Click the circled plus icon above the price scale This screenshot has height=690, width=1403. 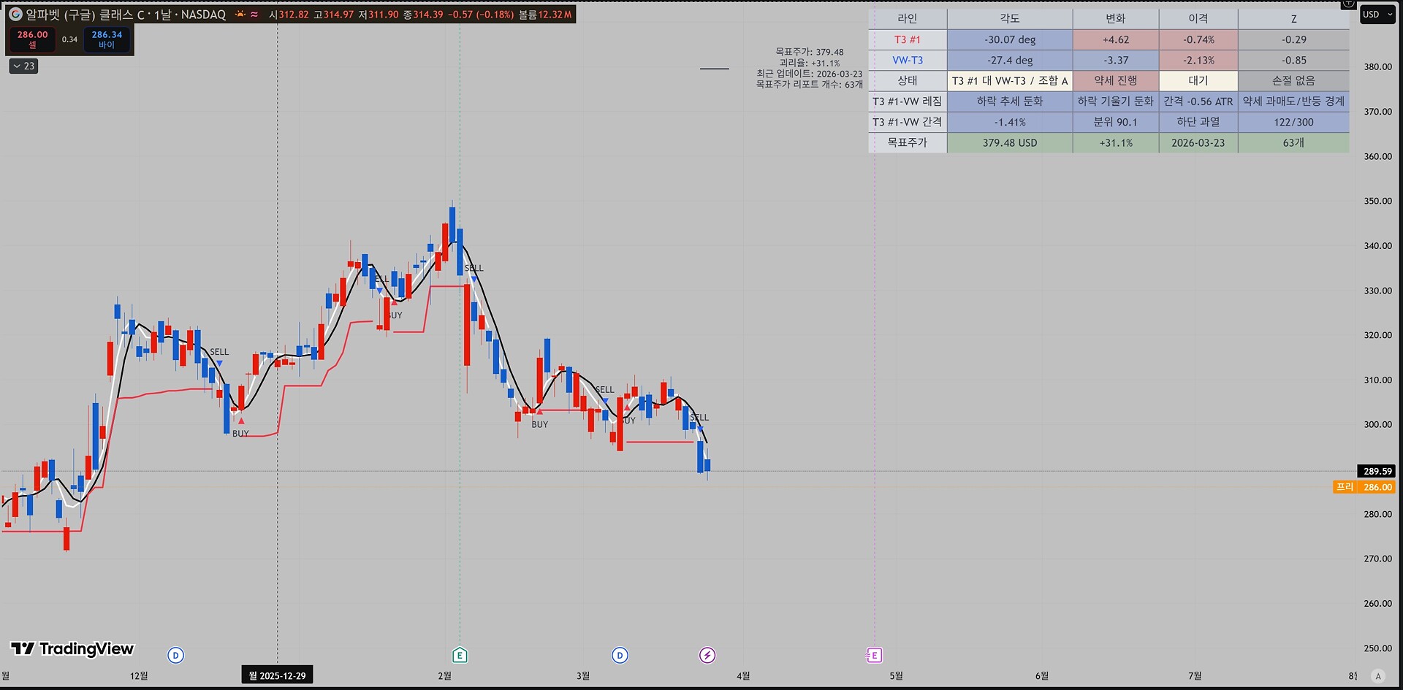tap(1349, 4)
